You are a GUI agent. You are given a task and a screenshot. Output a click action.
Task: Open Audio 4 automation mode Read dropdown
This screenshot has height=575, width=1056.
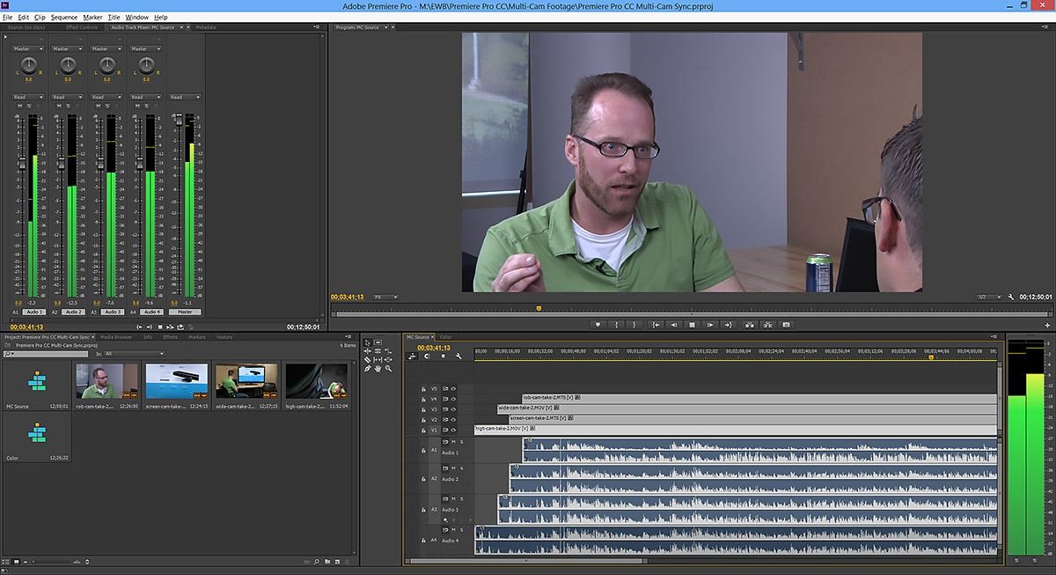145,97
